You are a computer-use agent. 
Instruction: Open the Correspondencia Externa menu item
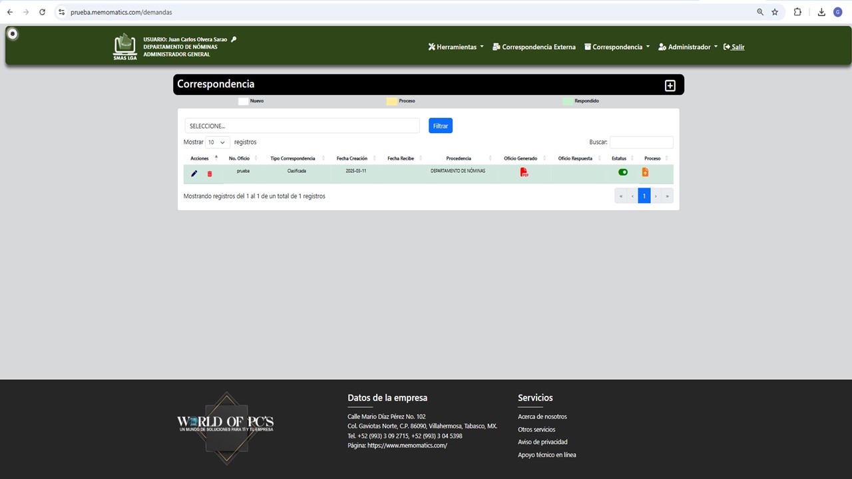pyautogui.click(x=534, y=47)
